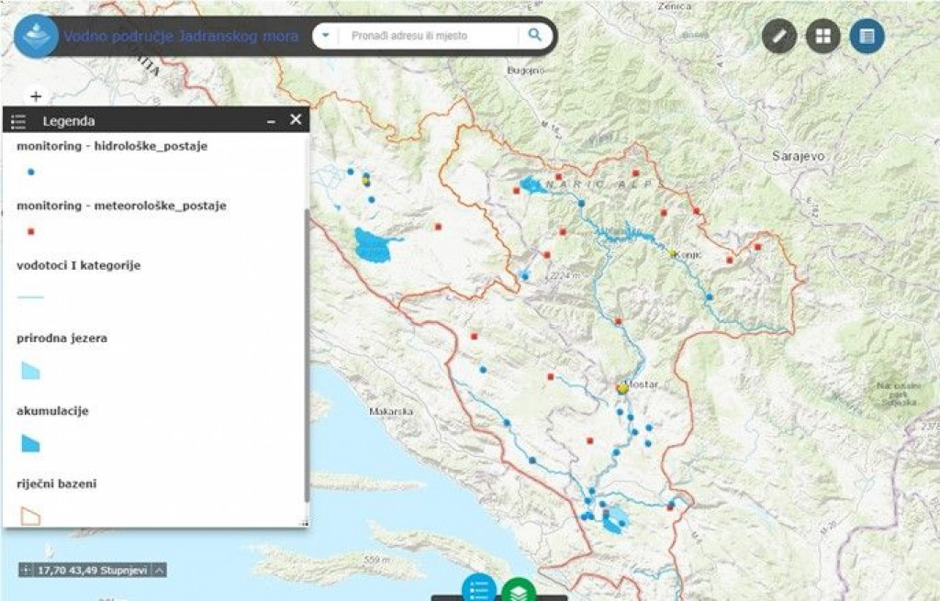Viewport: 940px width, 601px height.
Task: Toggle the hydrological station blue dot symbol
Action: point(32,171)
